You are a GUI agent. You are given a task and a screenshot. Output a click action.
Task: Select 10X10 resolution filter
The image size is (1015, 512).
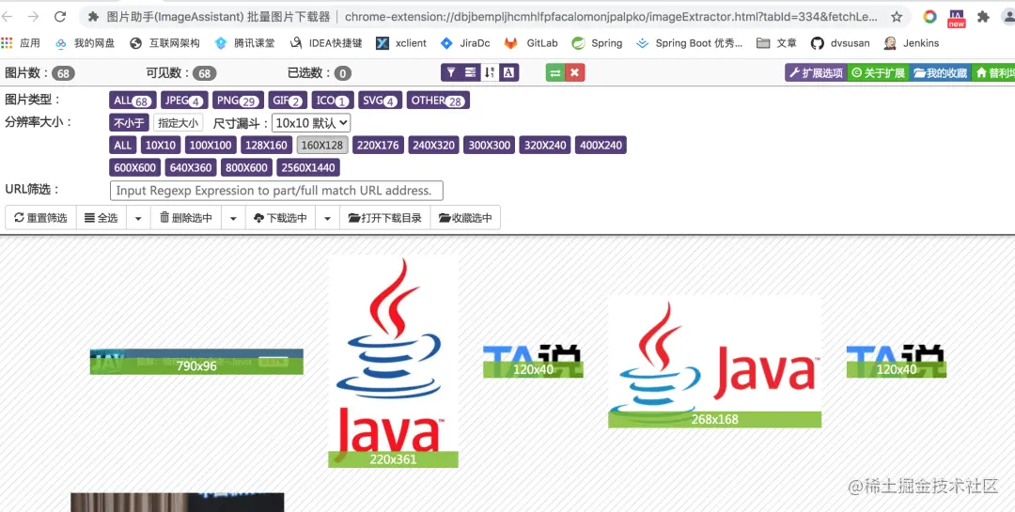coord(161,145)
